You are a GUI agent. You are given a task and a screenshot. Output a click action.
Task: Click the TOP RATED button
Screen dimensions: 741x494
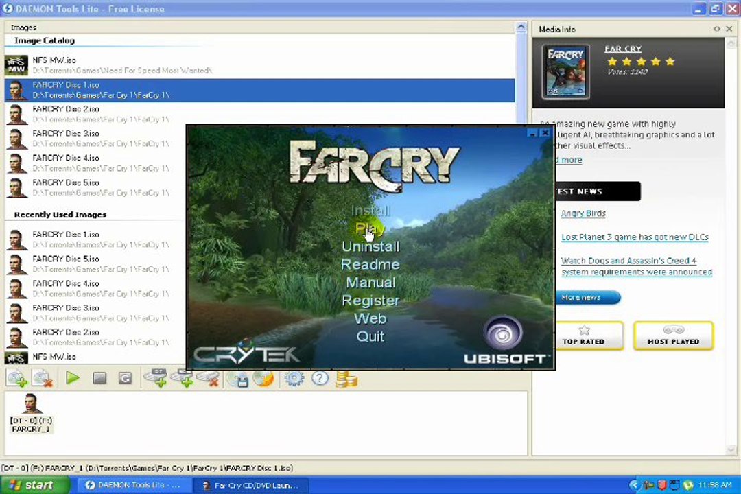pos(589,336)
